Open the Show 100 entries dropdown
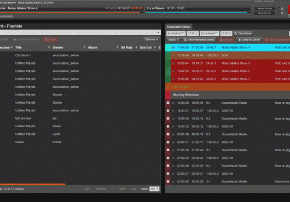 tap(154, 189)
